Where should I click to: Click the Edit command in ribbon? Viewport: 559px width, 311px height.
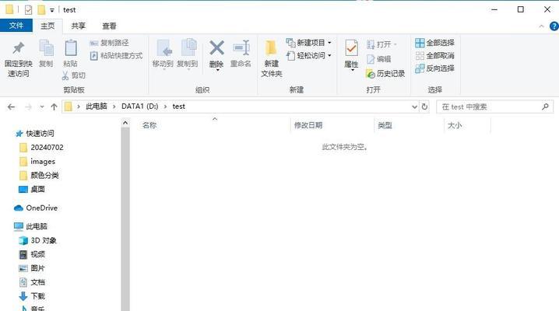coord(378,59)
